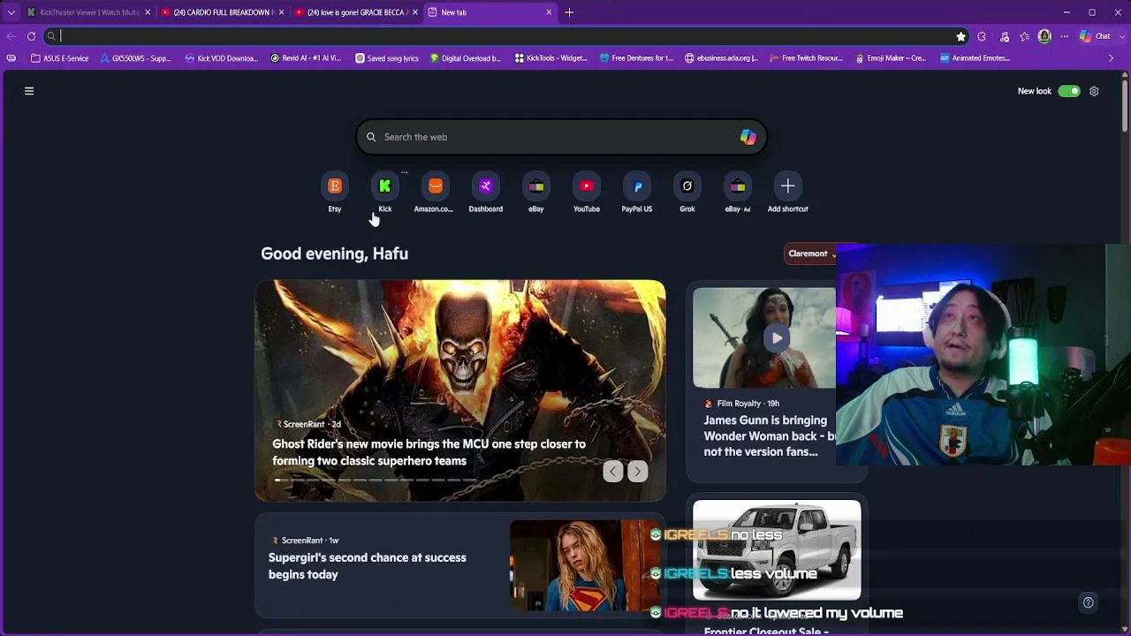Screen dimensions: 1131x636
Task: Click the Search the web box
Action: pyautogui.click(x=562, y=137)
